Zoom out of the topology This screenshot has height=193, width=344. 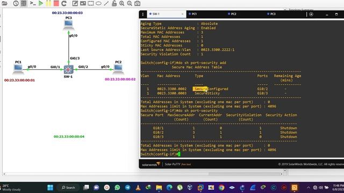[130, 3]
